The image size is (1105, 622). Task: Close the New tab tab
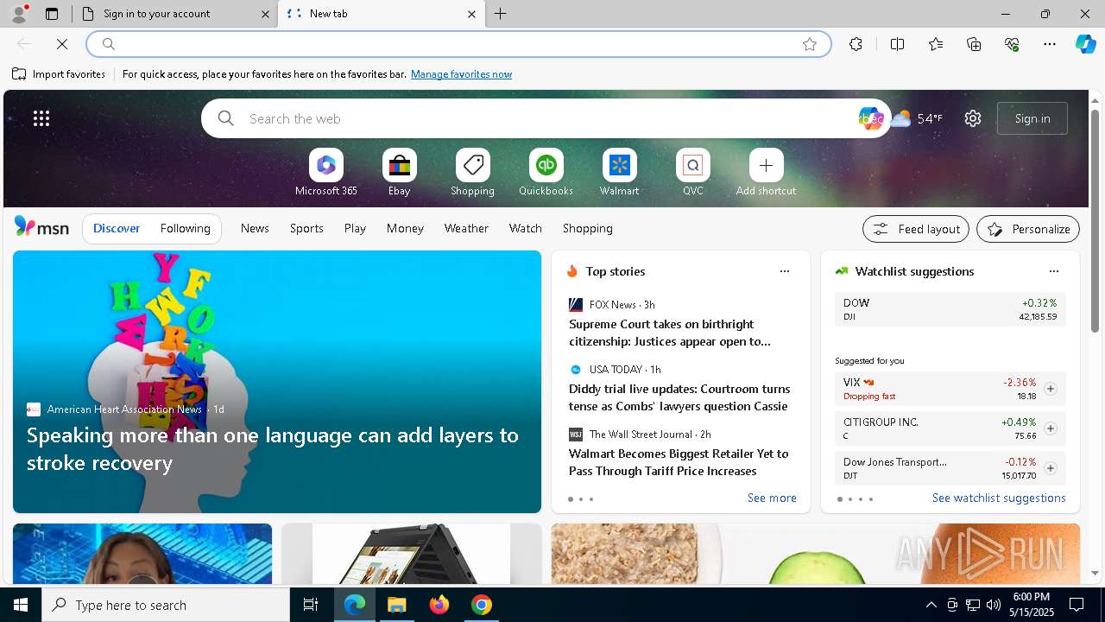pyautogui.click(x=471, y=14)
